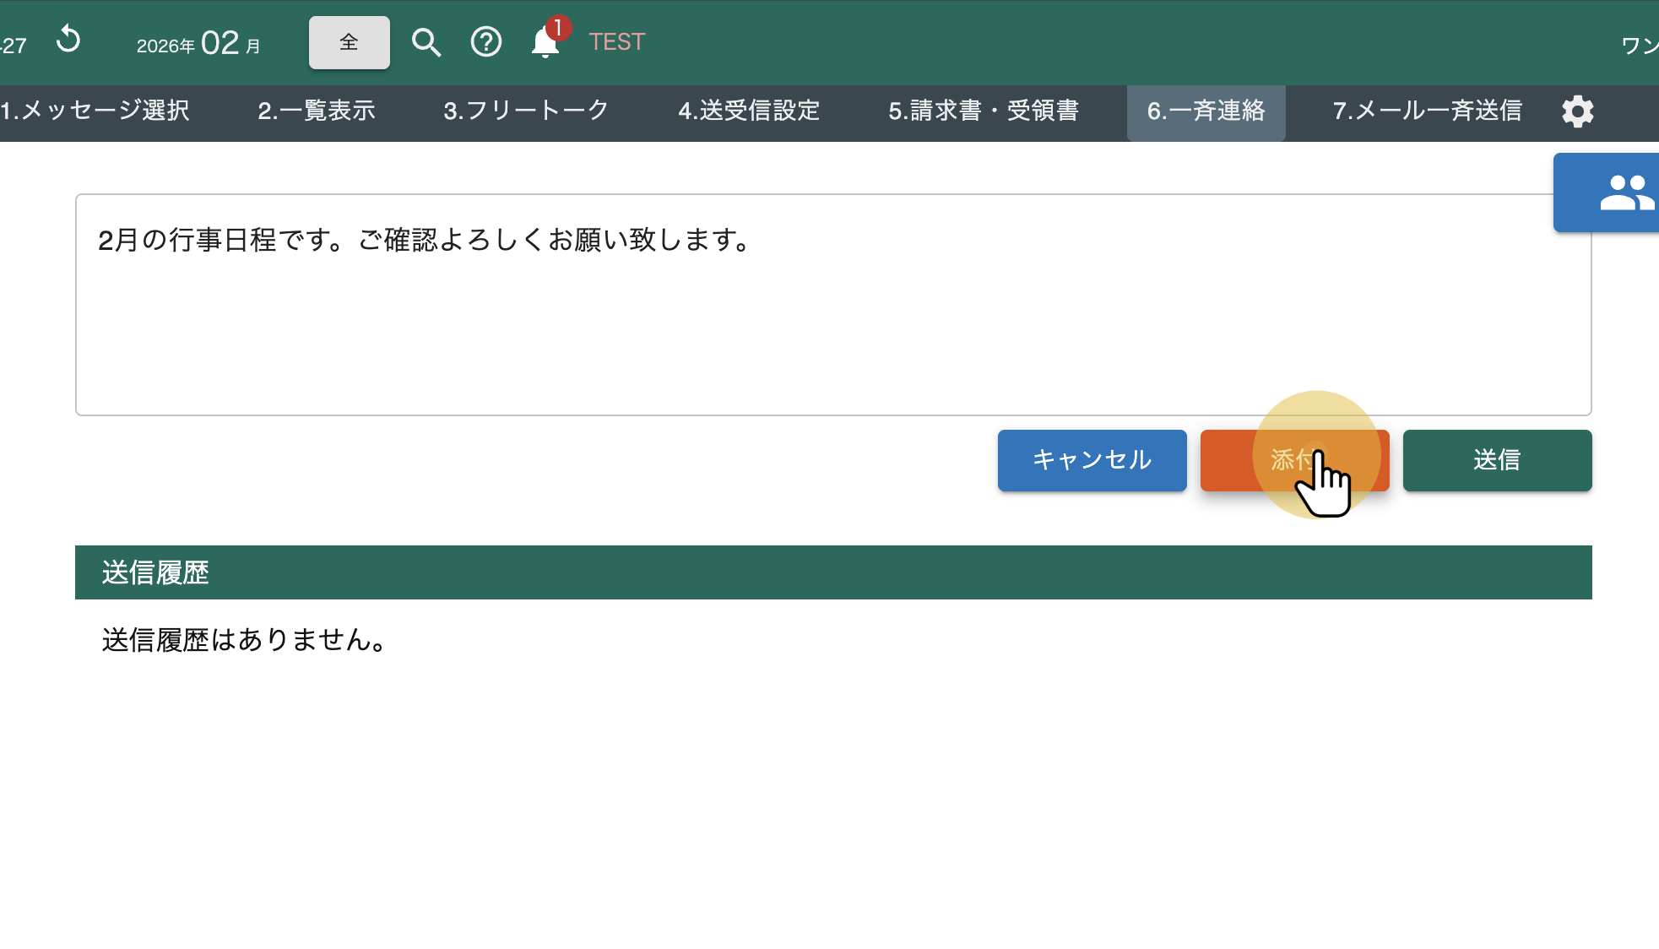The image size is (1659, 949).
Task: Click inside the message text area
Action: pyautogui.click(x=832, y=321)
